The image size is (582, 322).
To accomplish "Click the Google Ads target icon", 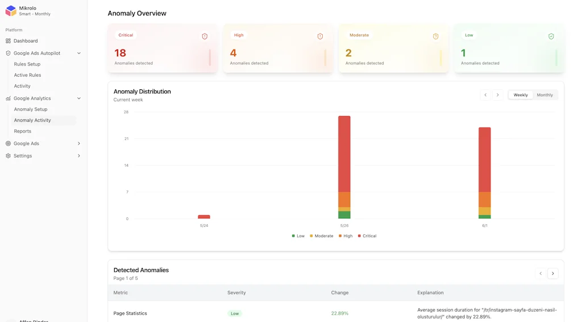I will click(8, 143).
